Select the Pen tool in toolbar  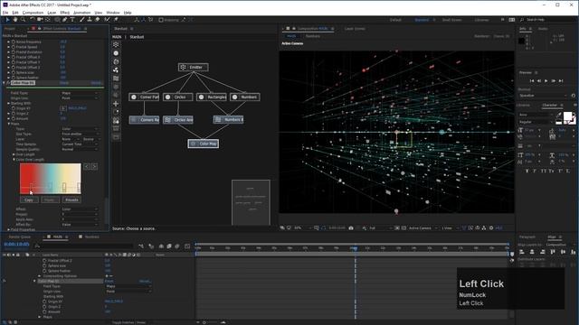coord(64,20)
